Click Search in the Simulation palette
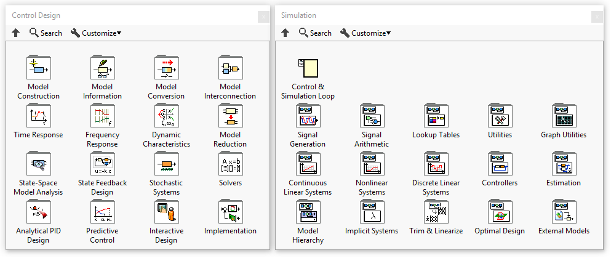The width and height of the screenshot is (611, 258). click(314, 33)
